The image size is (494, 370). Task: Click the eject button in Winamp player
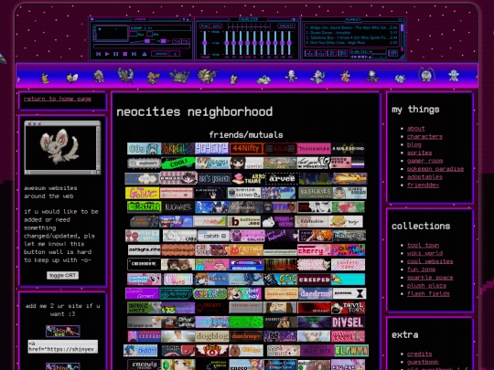point(144,54)
